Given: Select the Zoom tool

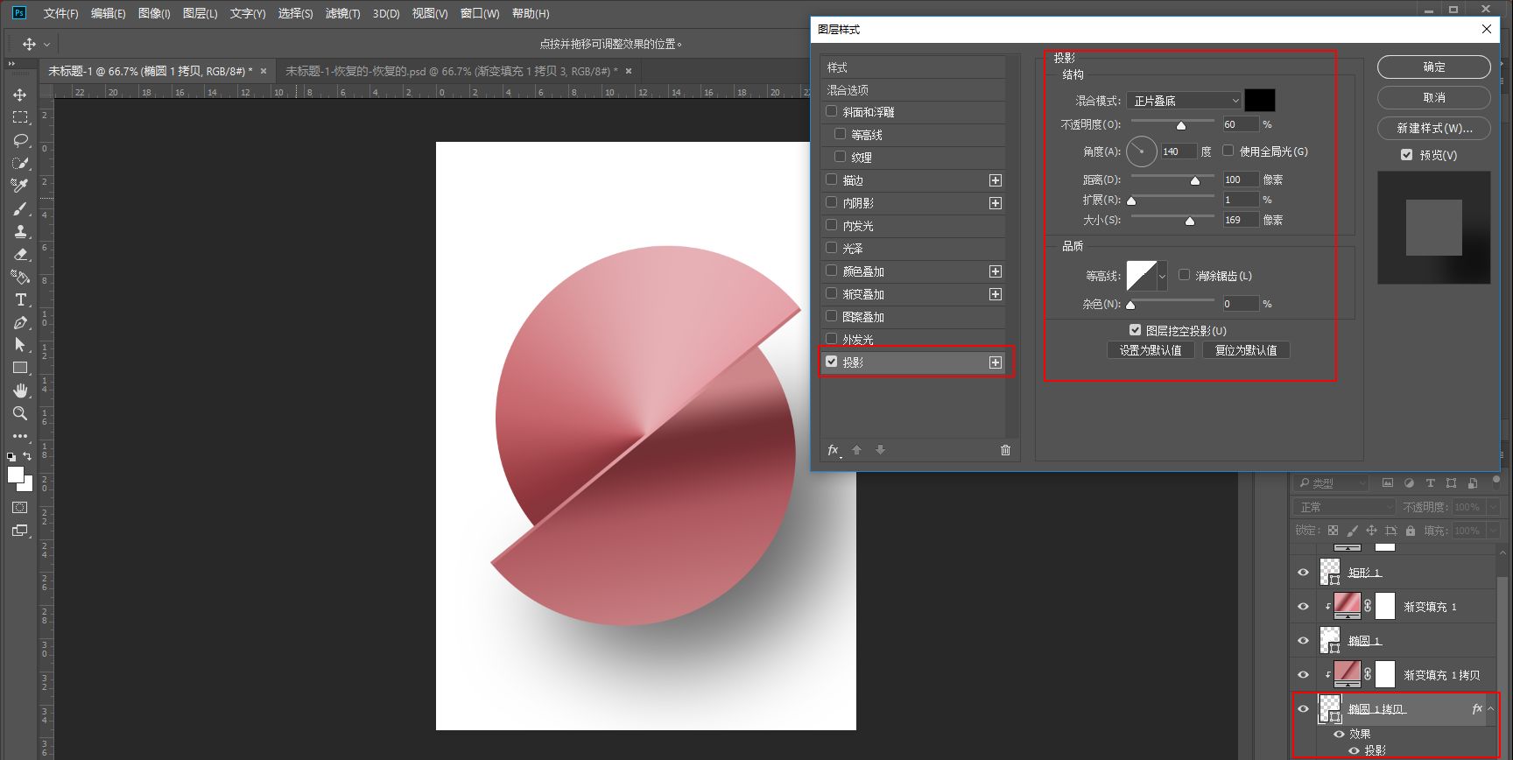Looking at the screenshot, I should (20, 413).
